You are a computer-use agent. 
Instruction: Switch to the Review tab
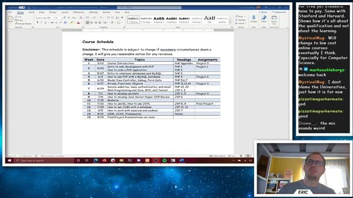(x=106, y=12)
